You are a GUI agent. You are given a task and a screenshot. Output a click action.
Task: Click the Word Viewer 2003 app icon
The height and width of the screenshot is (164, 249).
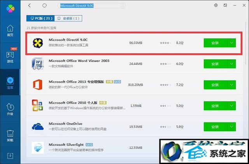click(x=37, y=64)
